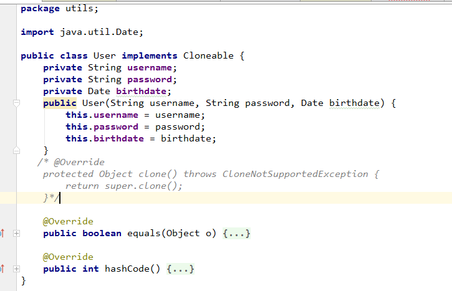
Task: Click the private password field name
Action: [x=150, y=80]
